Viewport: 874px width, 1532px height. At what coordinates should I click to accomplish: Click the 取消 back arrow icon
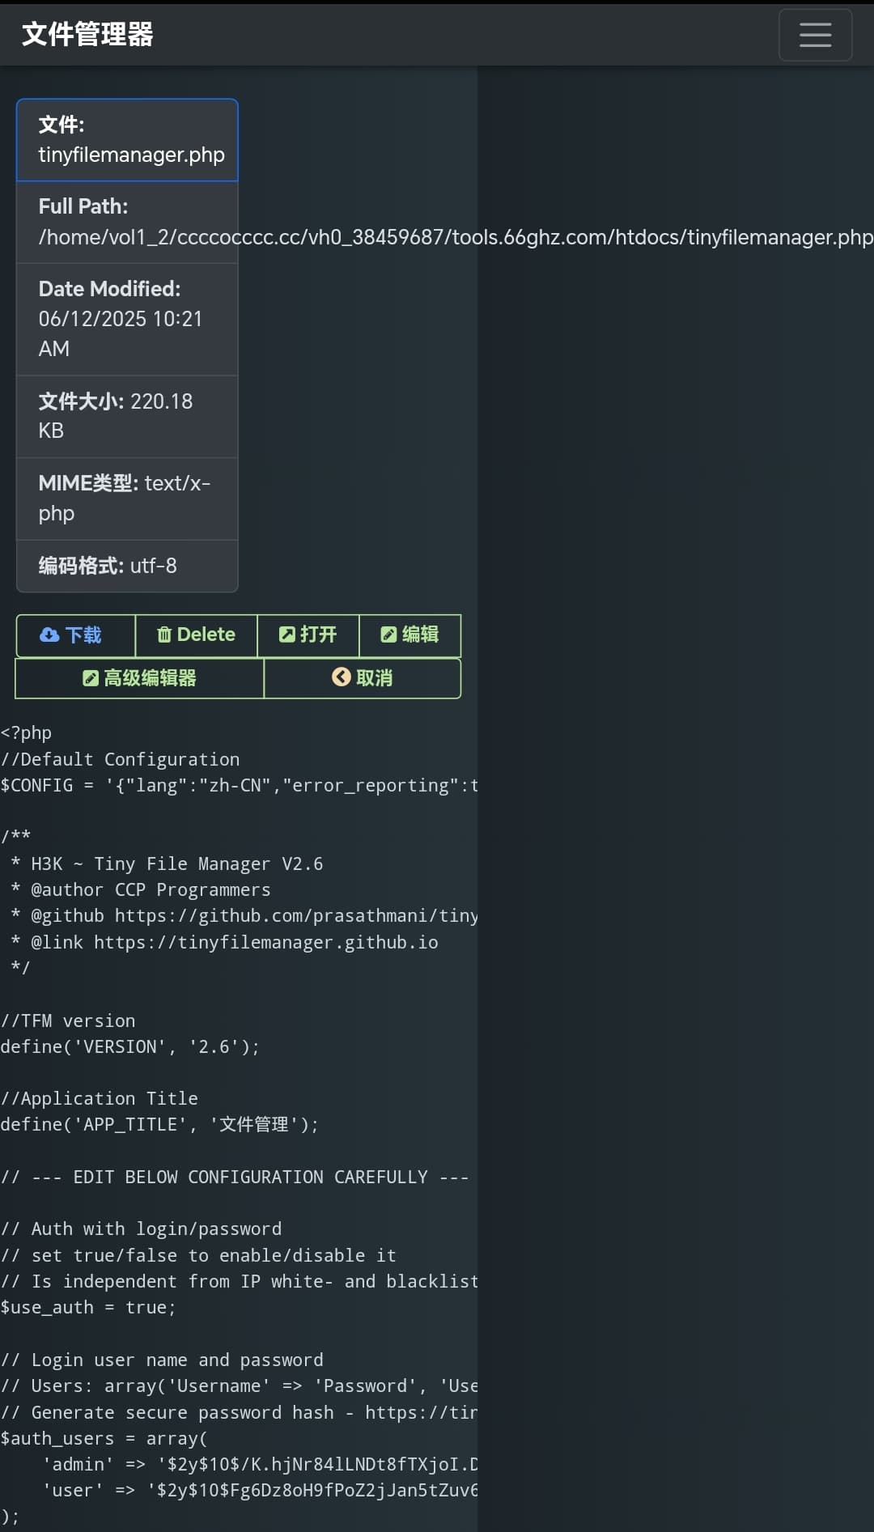tap(342, 677)
